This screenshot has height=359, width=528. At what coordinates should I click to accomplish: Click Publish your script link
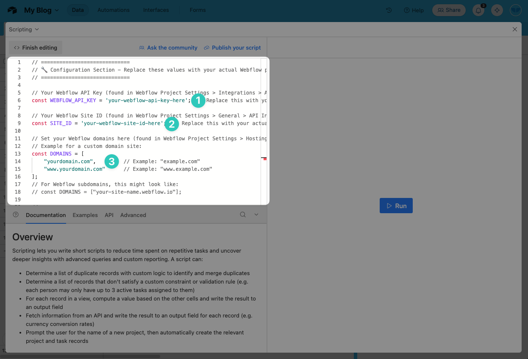tap(232, 47)
